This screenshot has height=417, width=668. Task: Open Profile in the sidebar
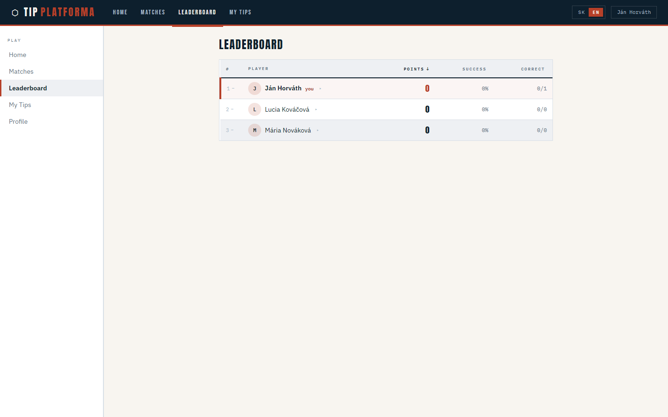point(19,121)
